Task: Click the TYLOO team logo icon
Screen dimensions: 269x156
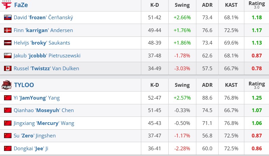Action: click(x=6, y=85)
